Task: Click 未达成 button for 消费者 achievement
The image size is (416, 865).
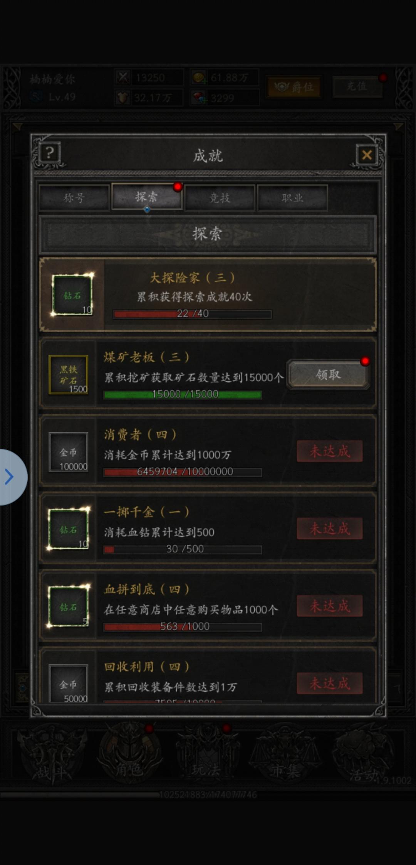Action: (330, 451)
